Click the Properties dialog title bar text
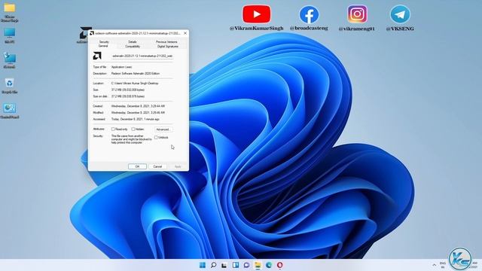Viewport: 482px width, 271px height. point(137,33)
